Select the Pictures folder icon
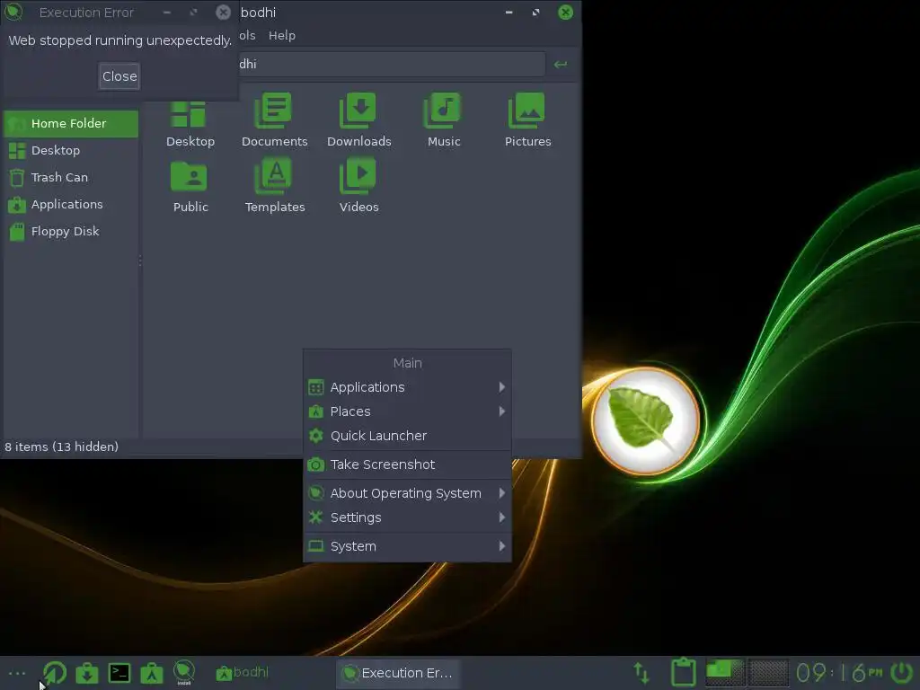Image resolution: width=920 pixels, height=690 pixels. [x=526, y=120]
